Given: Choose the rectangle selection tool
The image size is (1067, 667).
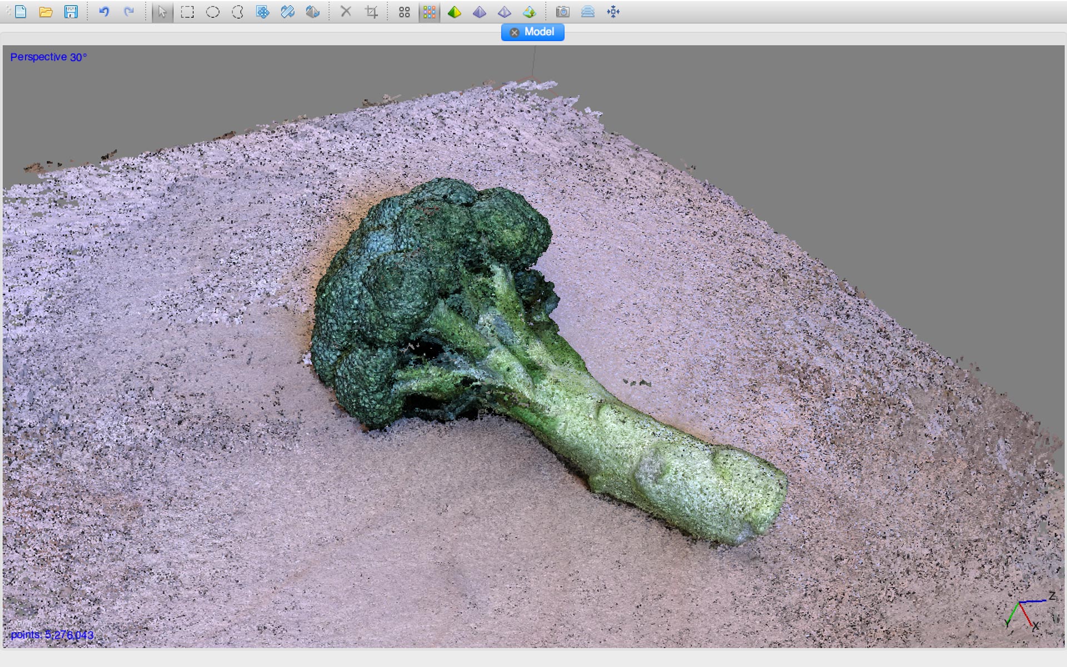Looking at the screenshot, I should pyautogui.click(x=187, y=12).
